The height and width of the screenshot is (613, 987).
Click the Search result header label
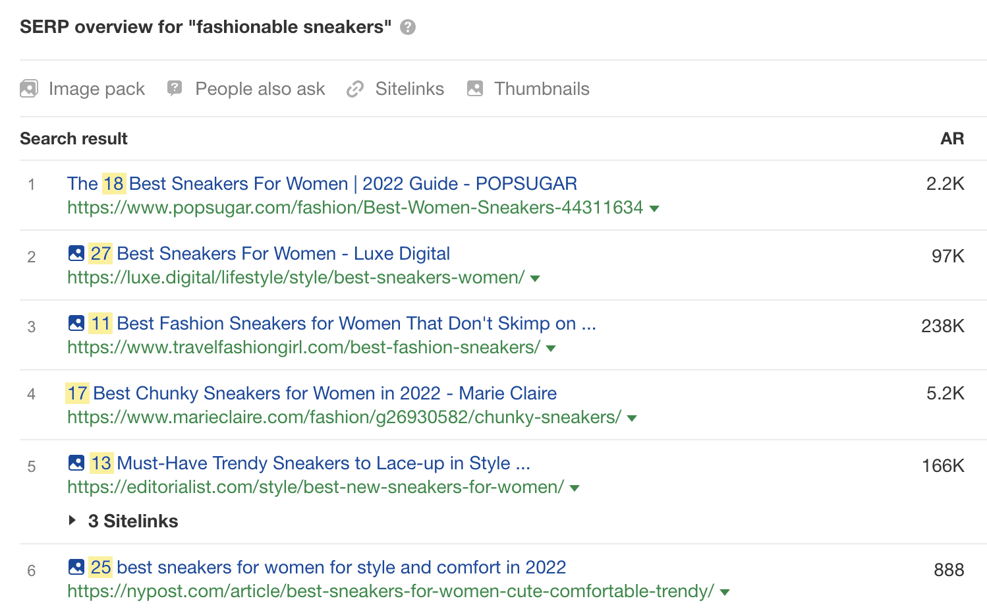pos(73,138)
